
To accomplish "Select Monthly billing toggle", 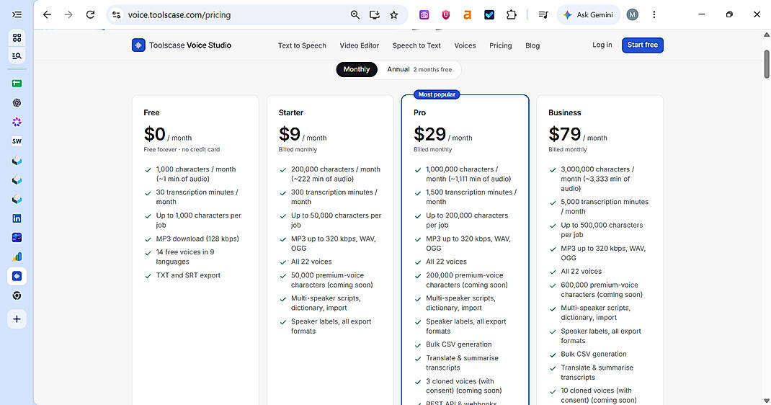I will 357,69.
